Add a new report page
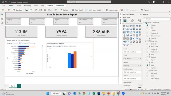171x96 pixels. coord(19,86)
